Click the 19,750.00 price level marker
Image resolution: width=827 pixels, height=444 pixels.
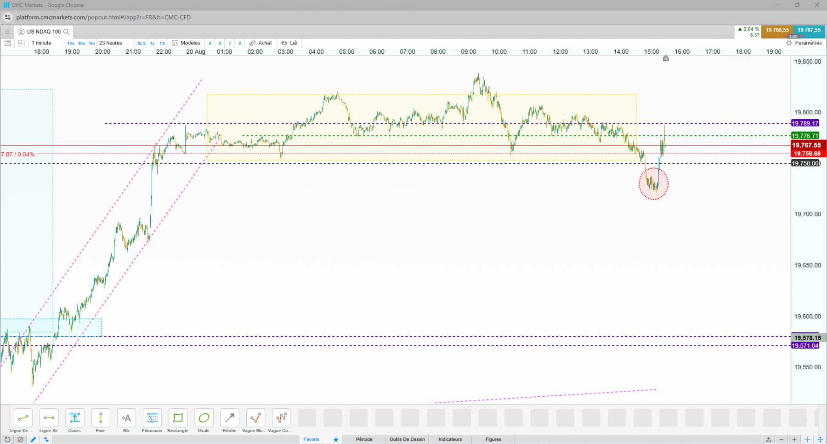[x=806, y=163]
